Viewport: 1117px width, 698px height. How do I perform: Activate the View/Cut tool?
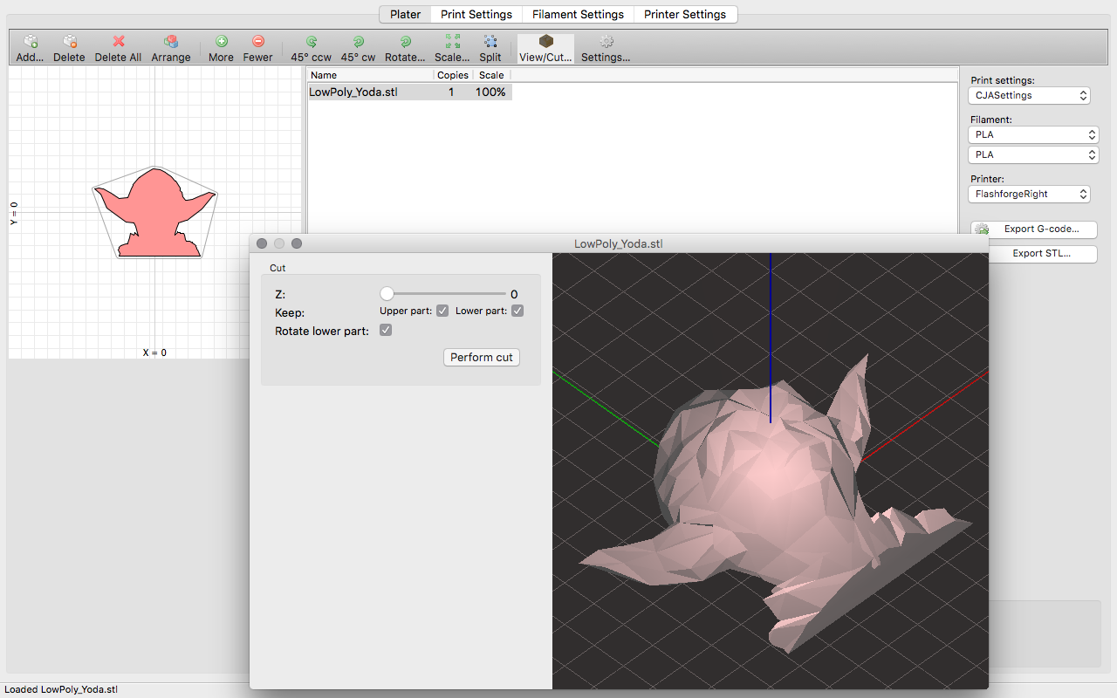click(545, 48)
